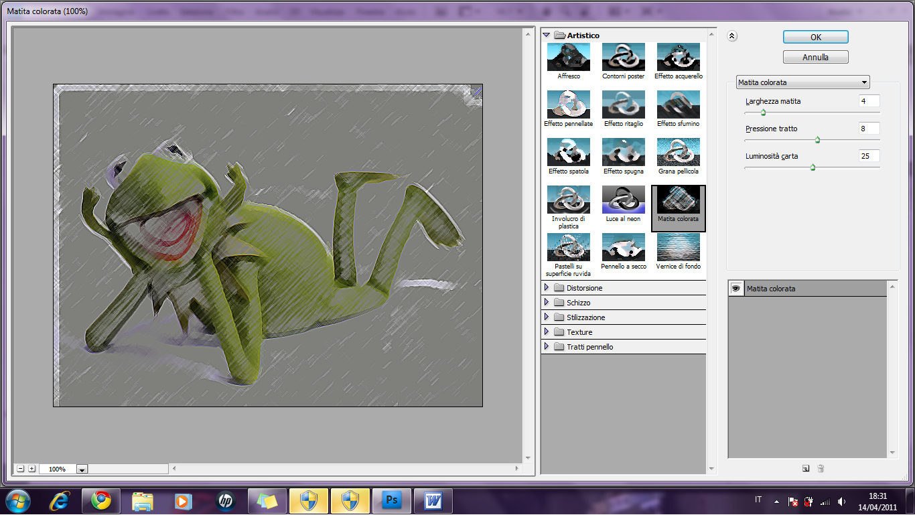Open the Stilizzazione folder
The width and height of the screenshot is (915, 515).
[547, 317]
